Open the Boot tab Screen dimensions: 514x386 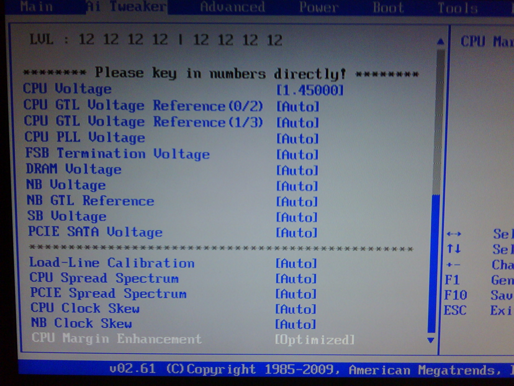tap(388, 7)
